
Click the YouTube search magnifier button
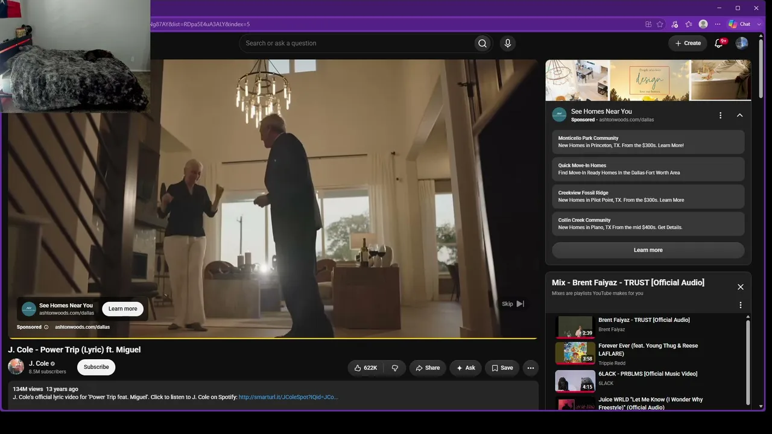pos(482,43)
